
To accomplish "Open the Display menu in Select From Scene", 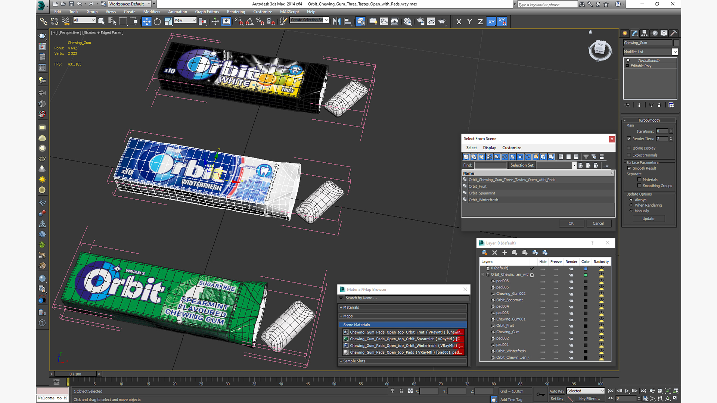I will [x=489, y=148].
